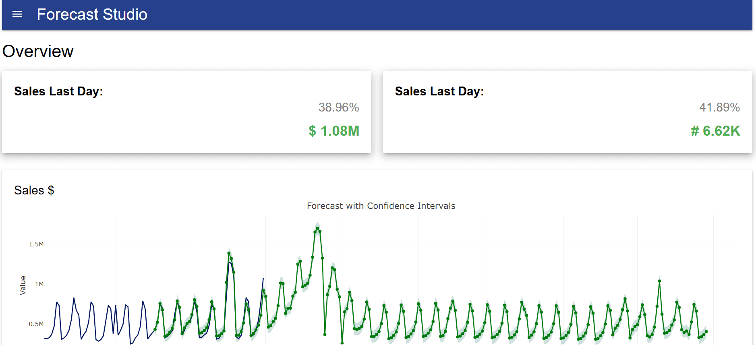Open the hamburger navigation menu
The height and width of the screenshot is (345, 756).
tap(17, 14)
